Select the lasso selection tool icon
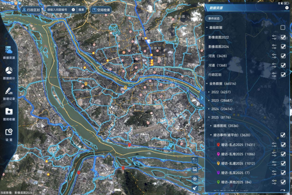292x195 pixels. coord(194,160)
